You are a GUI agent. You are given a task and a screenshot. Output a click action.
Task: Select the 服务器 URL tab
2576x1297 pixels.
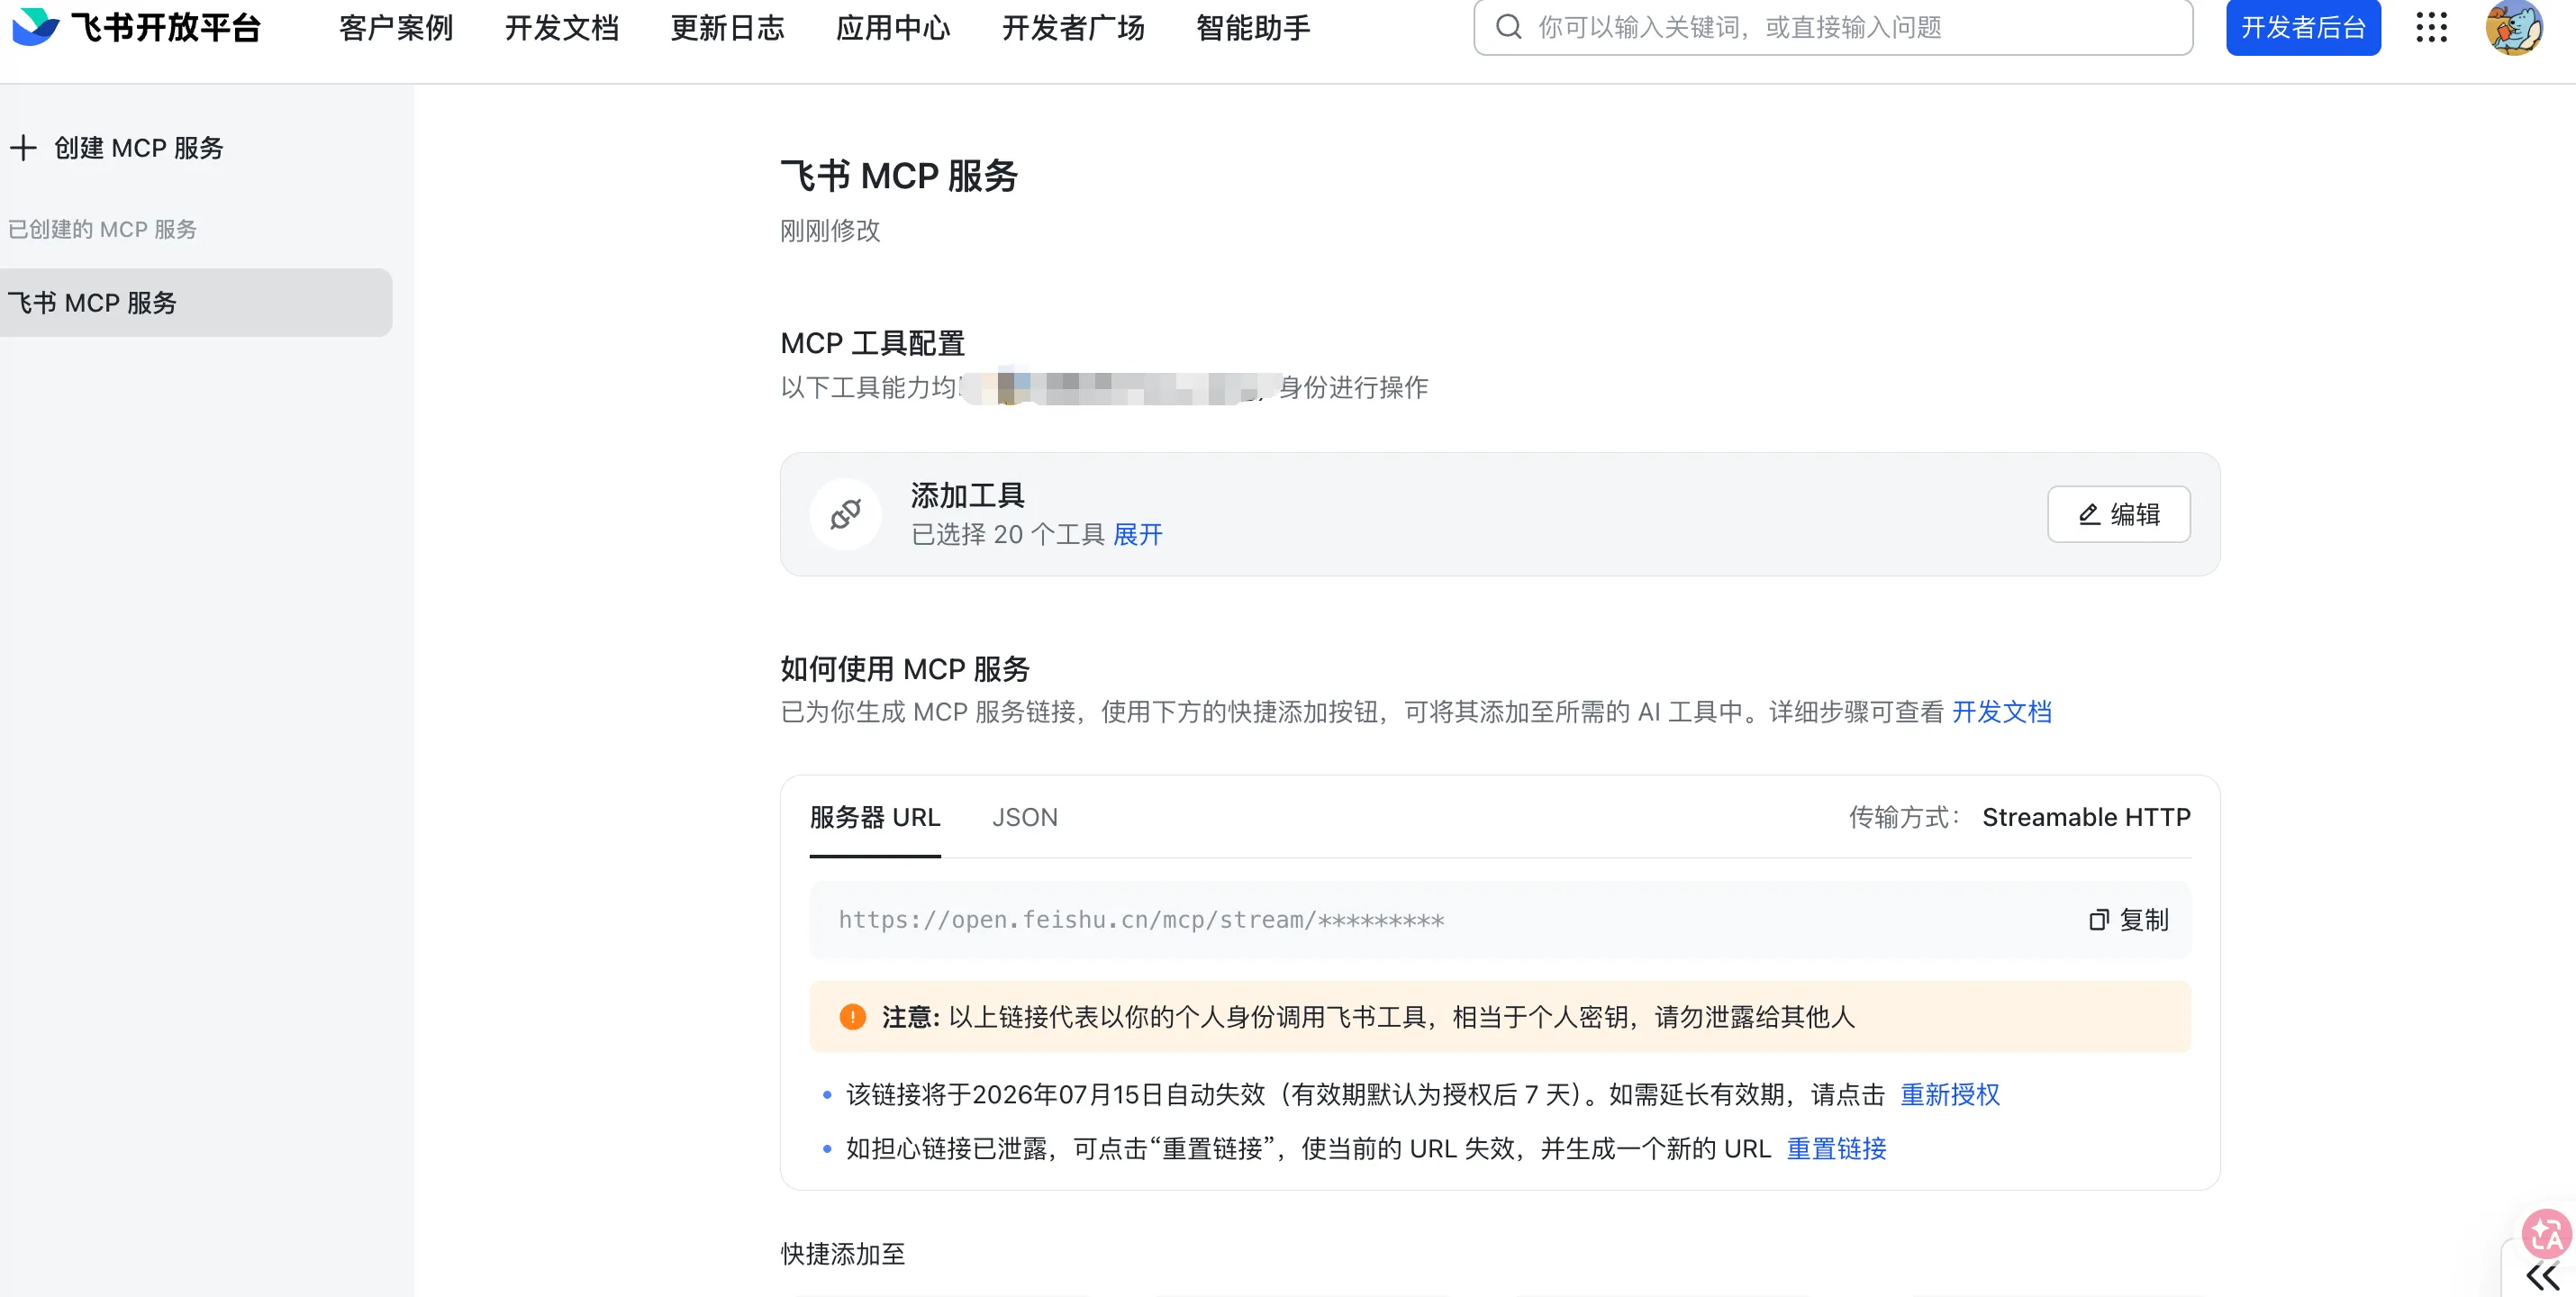coord(875,818)
